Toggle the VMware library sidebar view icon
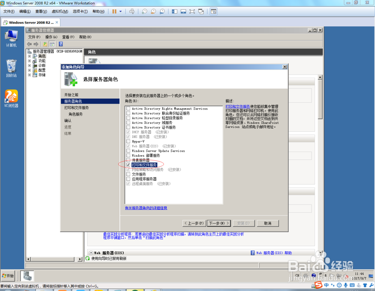This screenshot has height=291, width=375. 175,12
